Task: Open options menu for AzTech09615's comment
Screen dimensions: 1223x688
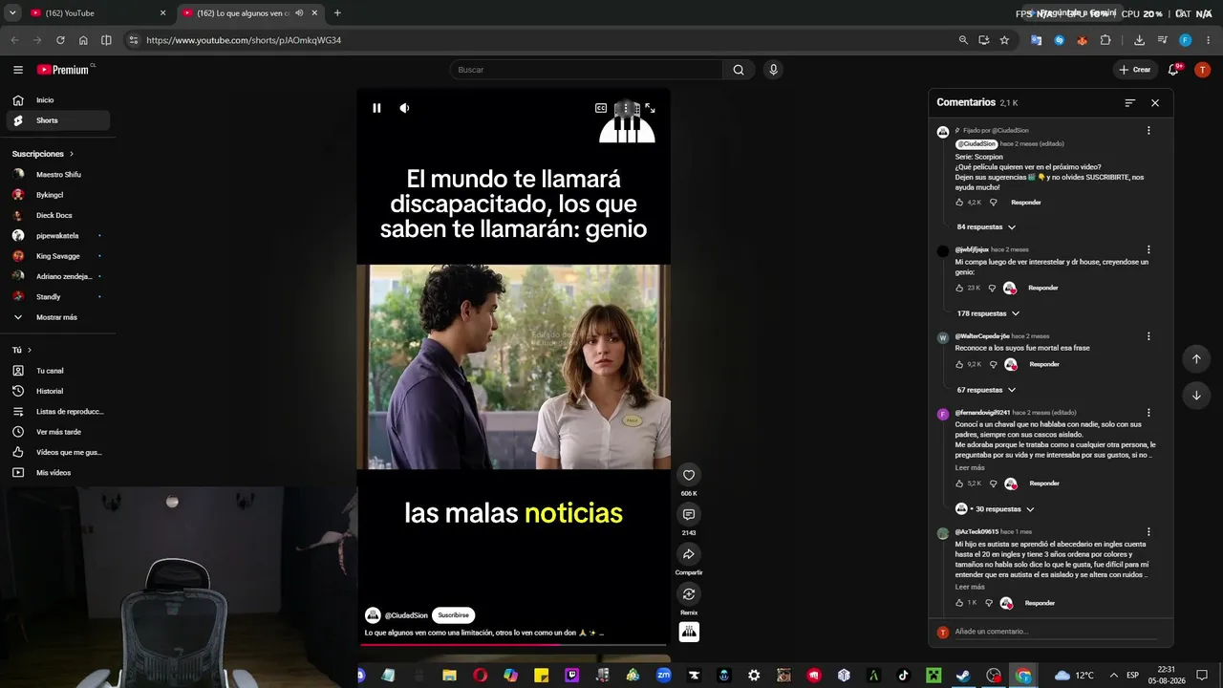Action: (x=1148, y=532)
